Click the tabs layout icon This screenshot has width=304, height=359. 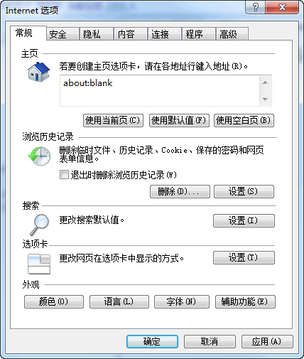[x=39, y=264]
